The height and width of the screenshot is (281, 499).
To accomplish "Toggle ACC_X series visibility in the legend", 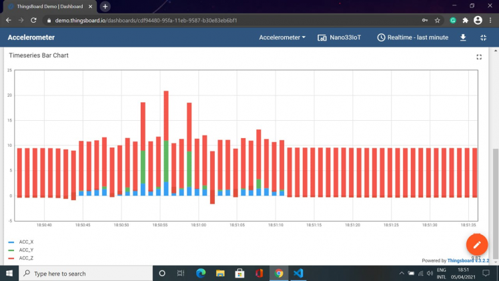I will [x=26, y=242].
